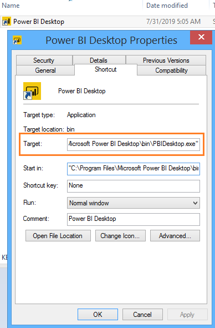Sort by the Date modified column header
This screenshot has height=328, width=215.
(167, 6)
